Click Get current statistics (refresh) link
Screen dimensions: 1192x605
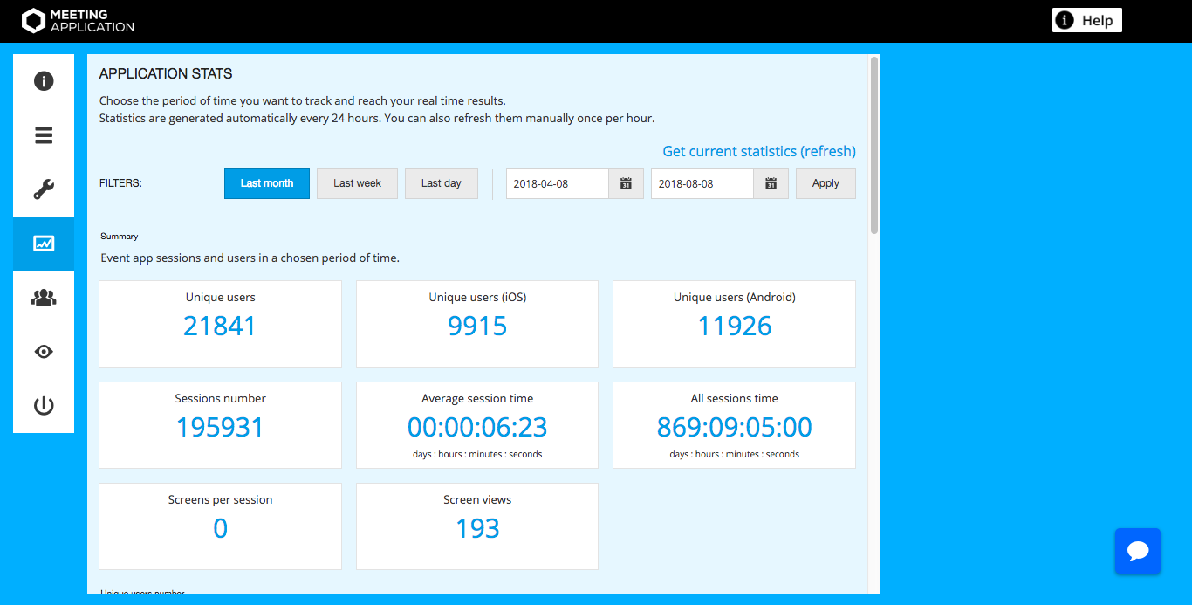tap(759, 151)
